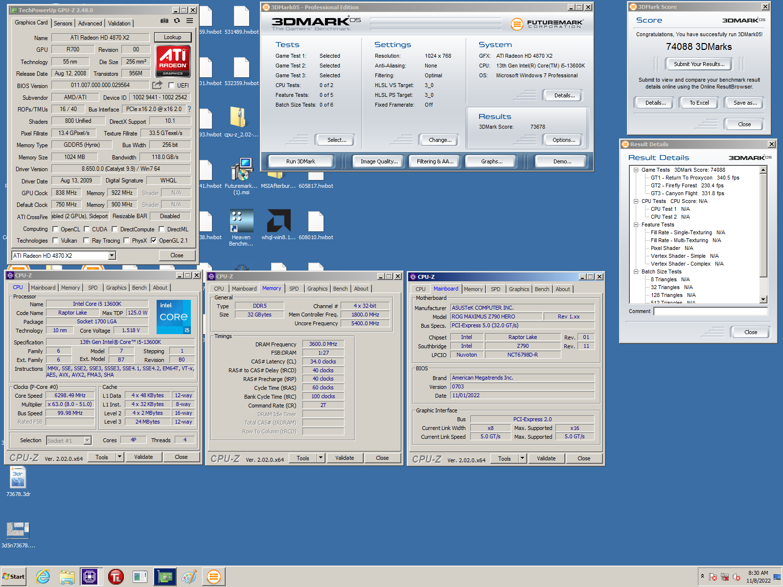Select the 605817.hwbot desktop file

[316, 180]
